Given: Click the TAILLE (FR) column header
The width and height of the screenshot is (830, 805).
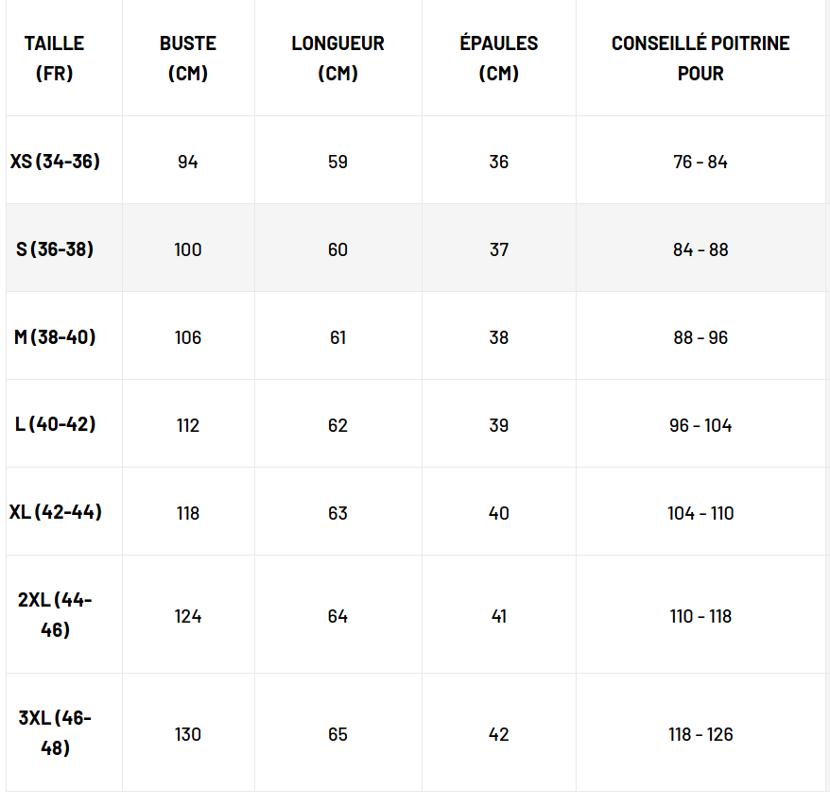Looking at the screenshot, I should pyautogui.click(x=55, y=58).
